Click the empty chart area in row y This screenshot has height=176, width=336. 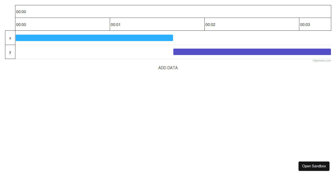point(84,52)
